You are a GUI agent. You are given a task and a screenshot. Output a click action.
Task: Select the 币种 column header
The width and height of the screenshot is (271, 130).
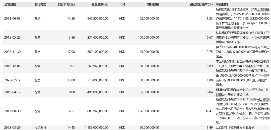pyautogui.click(x=122, y=5)
